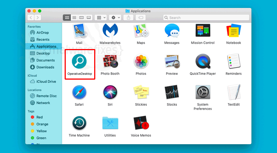This screenshot has height=153, width=277.
Task: Open Documents in the sidebar
Action: tap(44, 60)
